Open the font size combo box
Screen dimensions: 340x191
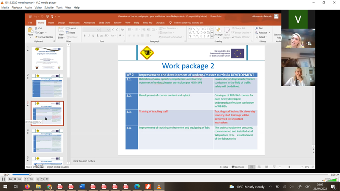[x=105, y=30]
